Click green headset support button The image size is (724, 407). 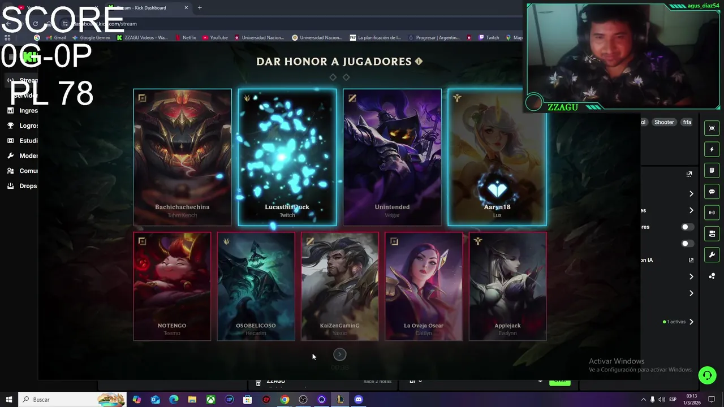tap(706, 375)
